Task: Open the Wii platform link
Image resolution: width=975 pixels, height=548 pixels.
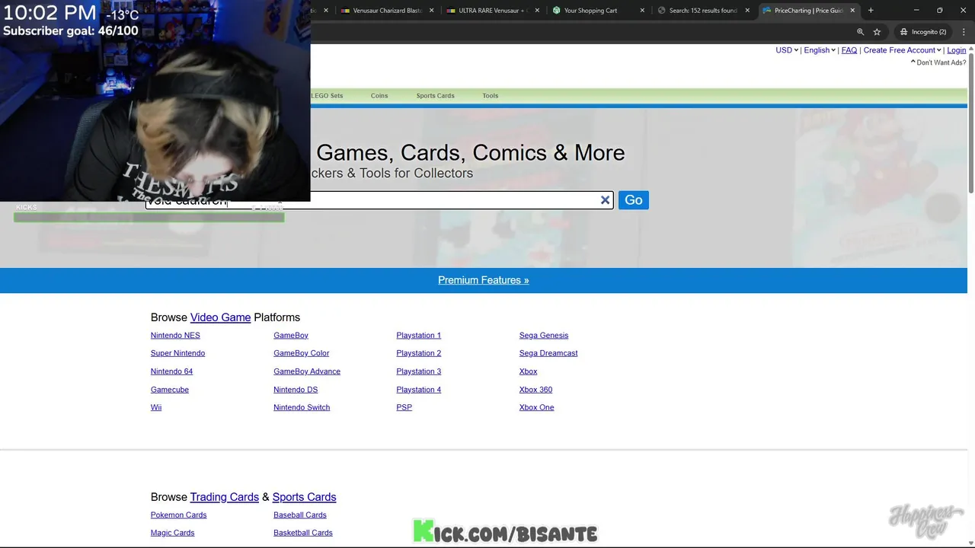Action: [x=156, y=407]
